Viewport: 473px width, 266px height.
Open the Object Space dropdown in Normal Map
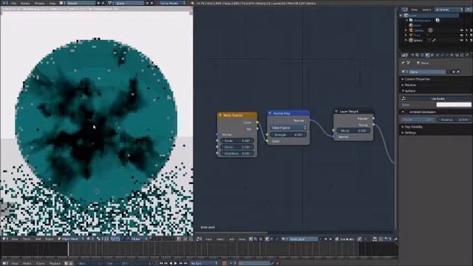point(288,128)
